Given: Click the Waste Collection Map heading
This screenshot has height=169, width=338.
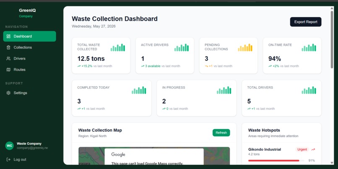Looking at the screenshot, I should [x=100, y=130].
